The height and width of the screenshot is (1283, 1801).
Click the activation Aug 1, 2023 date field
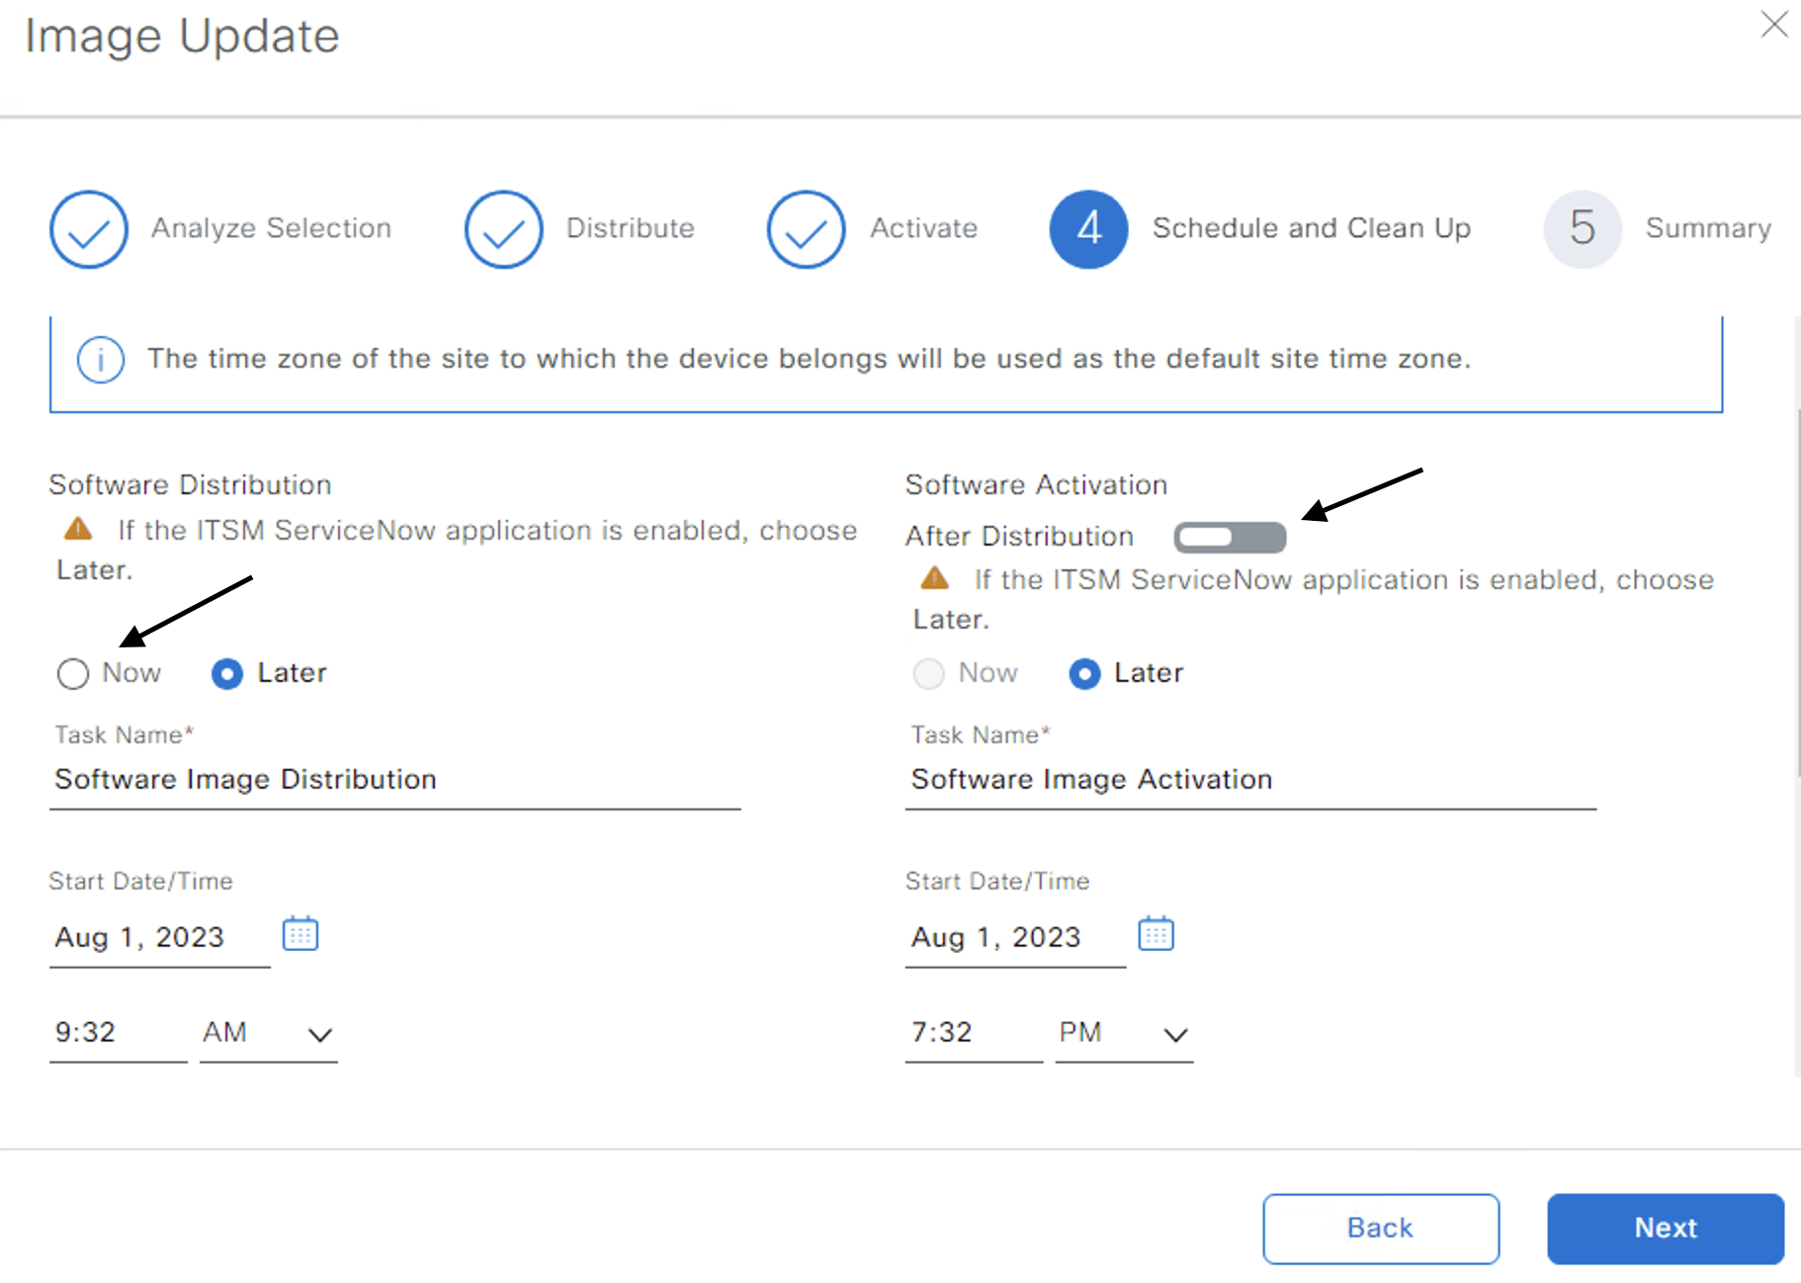coord(1016,938)
